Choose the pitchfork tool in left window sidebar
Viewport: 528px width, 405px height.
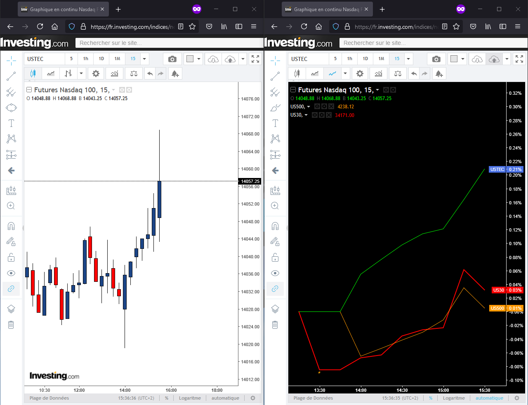pyautogui.click(x=11, y=92)
